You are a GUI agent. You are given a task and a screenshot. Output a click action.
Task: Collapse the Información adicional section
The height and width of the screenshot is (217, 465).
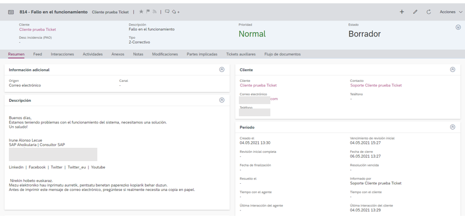click(222, 69)
